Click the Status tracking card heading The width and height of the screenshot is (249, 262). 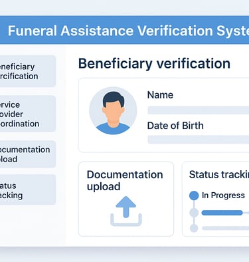point(219,174)
